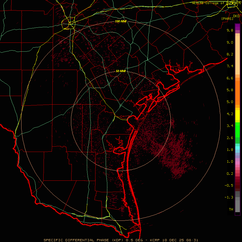Click the 8.2 value on the scale
The height and width of the screenshot is (242, 242).
230,54
